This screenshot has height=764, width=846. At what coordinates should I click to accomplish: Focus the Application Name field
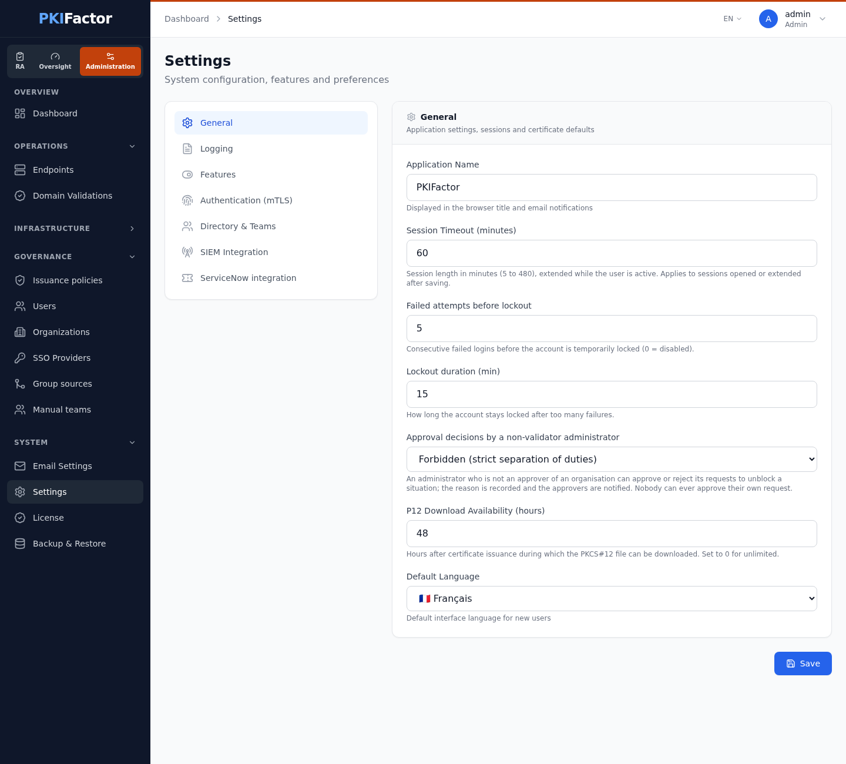(x=612, y=187)
